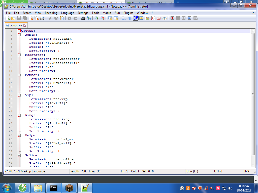This screenshot has height=193, width=258.
Task: Collapse the Moderator fold marker
Action: tap(19, 55)
